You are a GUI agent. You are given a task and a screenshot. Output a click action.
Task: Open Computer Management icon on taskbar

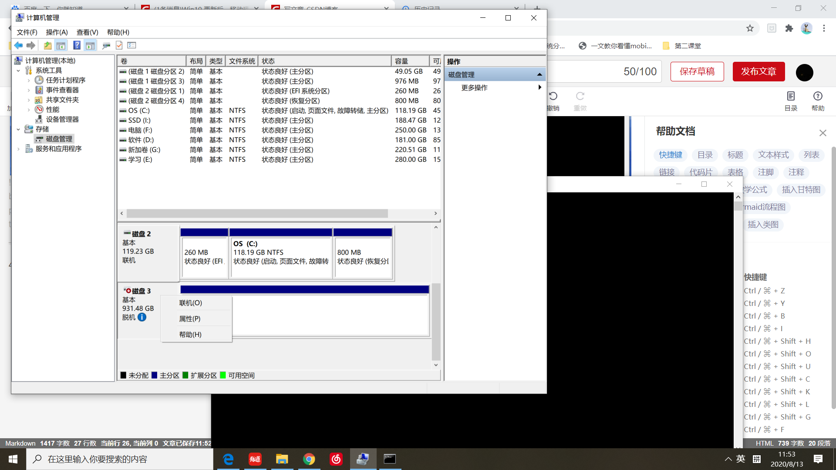click(x=363, y=459)
